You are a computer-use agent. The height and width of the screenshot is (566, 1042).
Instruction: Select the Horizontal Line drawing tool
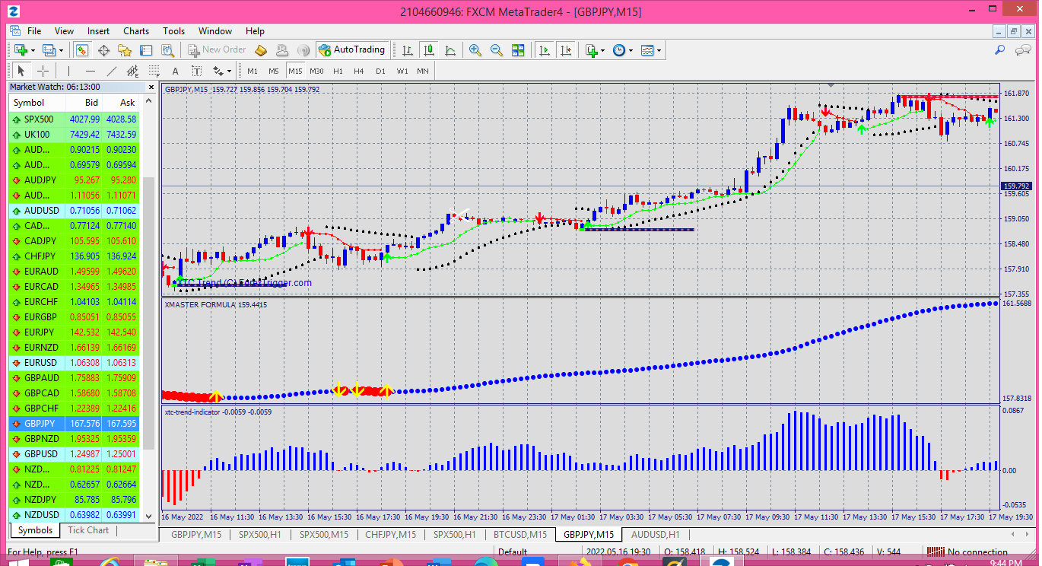coord(90,71)
